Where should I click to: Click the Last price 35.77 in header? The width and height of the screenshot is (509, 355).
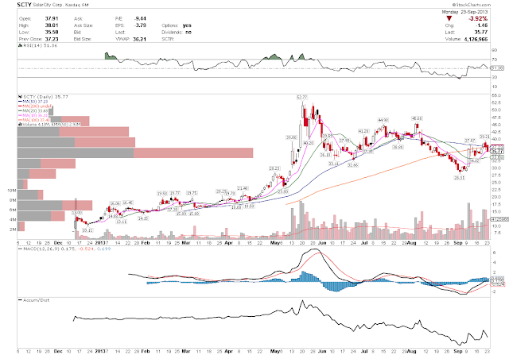(481, 32)
